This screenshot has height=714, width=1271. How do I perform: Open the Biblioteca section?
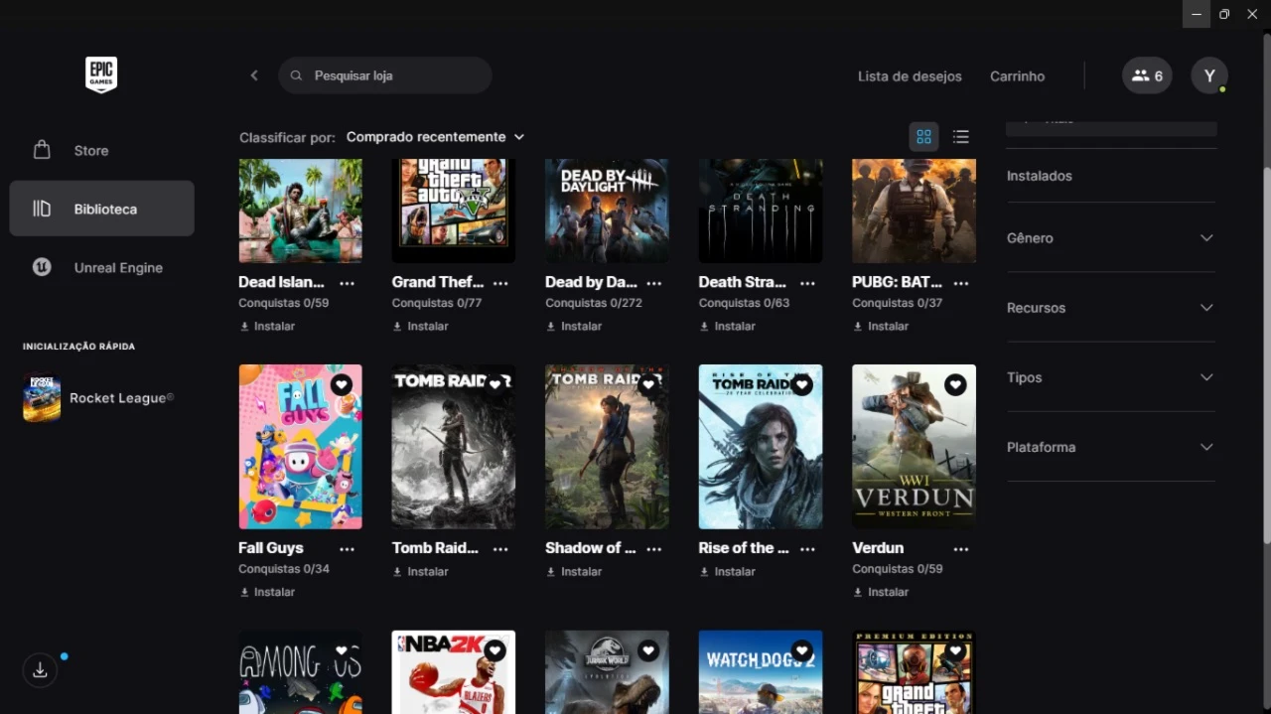(x=101, y=209)
